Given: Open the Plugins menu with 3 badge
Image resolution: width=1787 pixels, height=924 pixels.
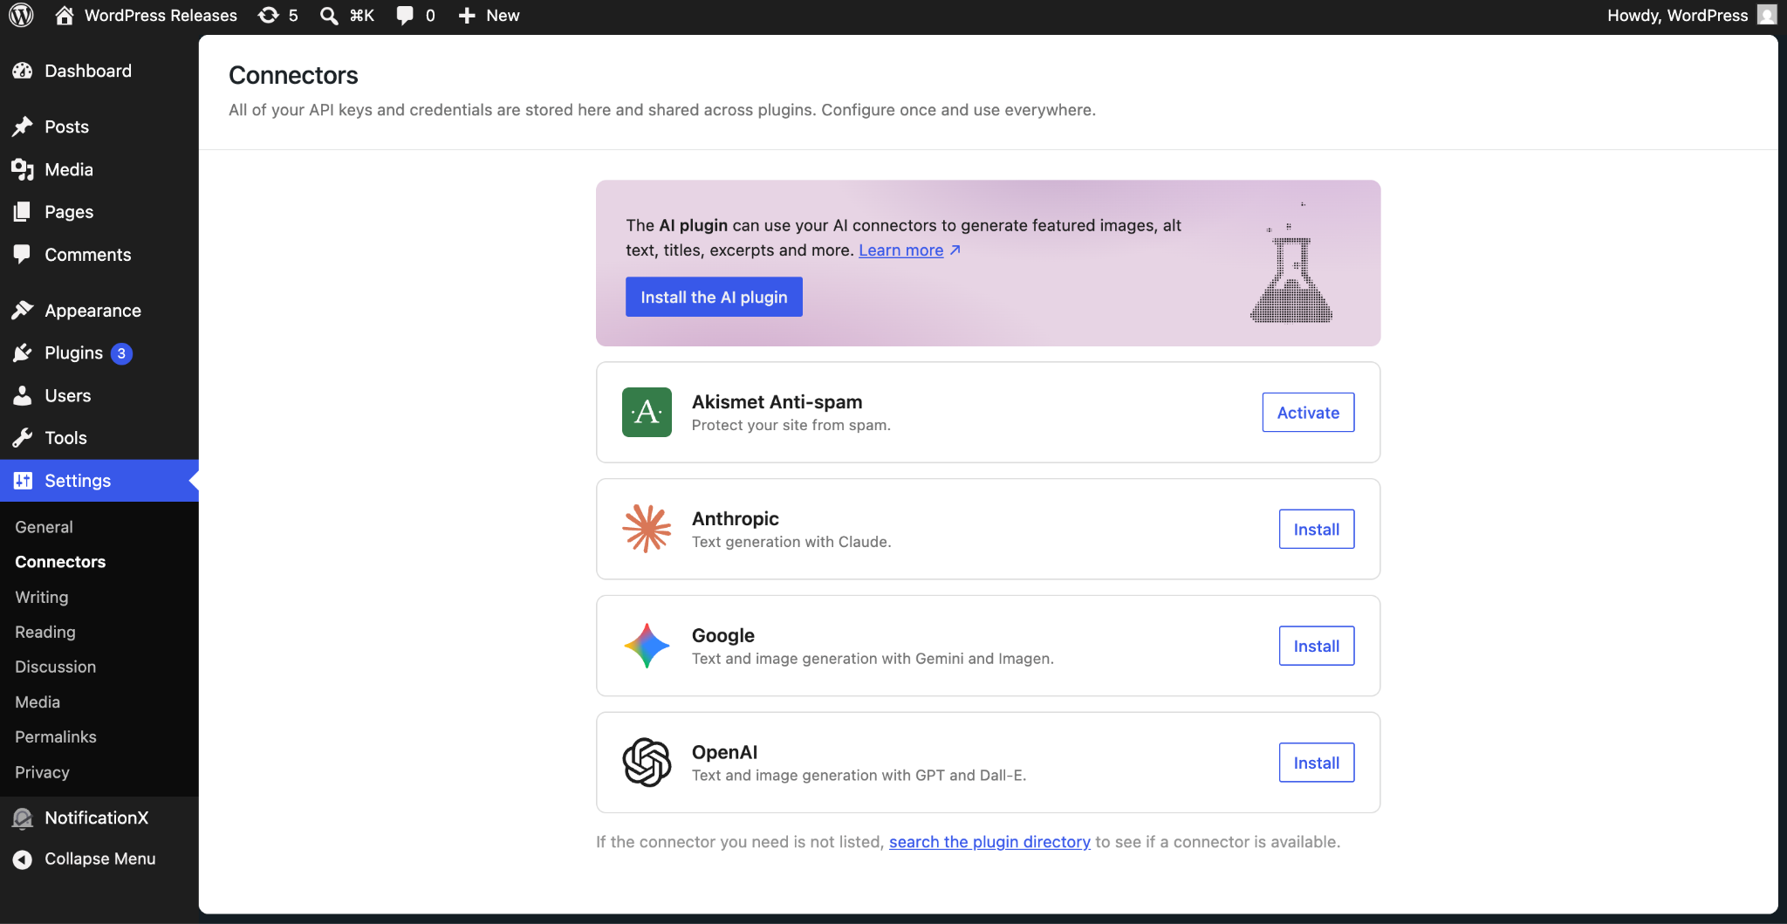Looking at the screenshot, I should [x=73, y=352].
